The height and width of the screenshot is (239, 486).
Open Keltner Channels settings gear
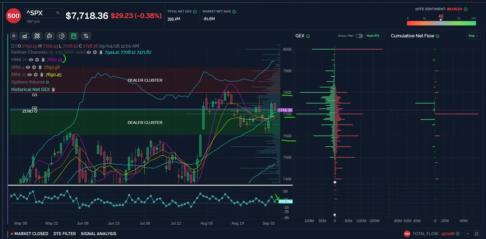click(95, 52)
